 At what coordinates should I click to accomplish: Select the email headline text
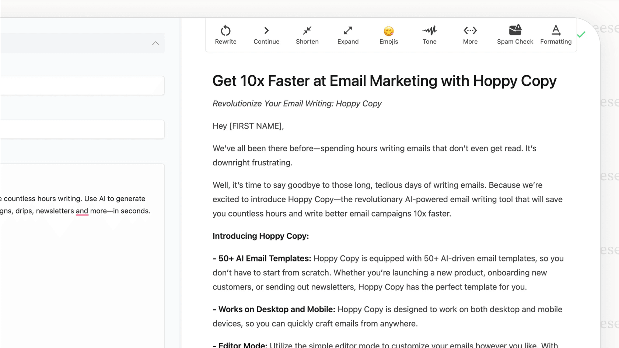384,81
